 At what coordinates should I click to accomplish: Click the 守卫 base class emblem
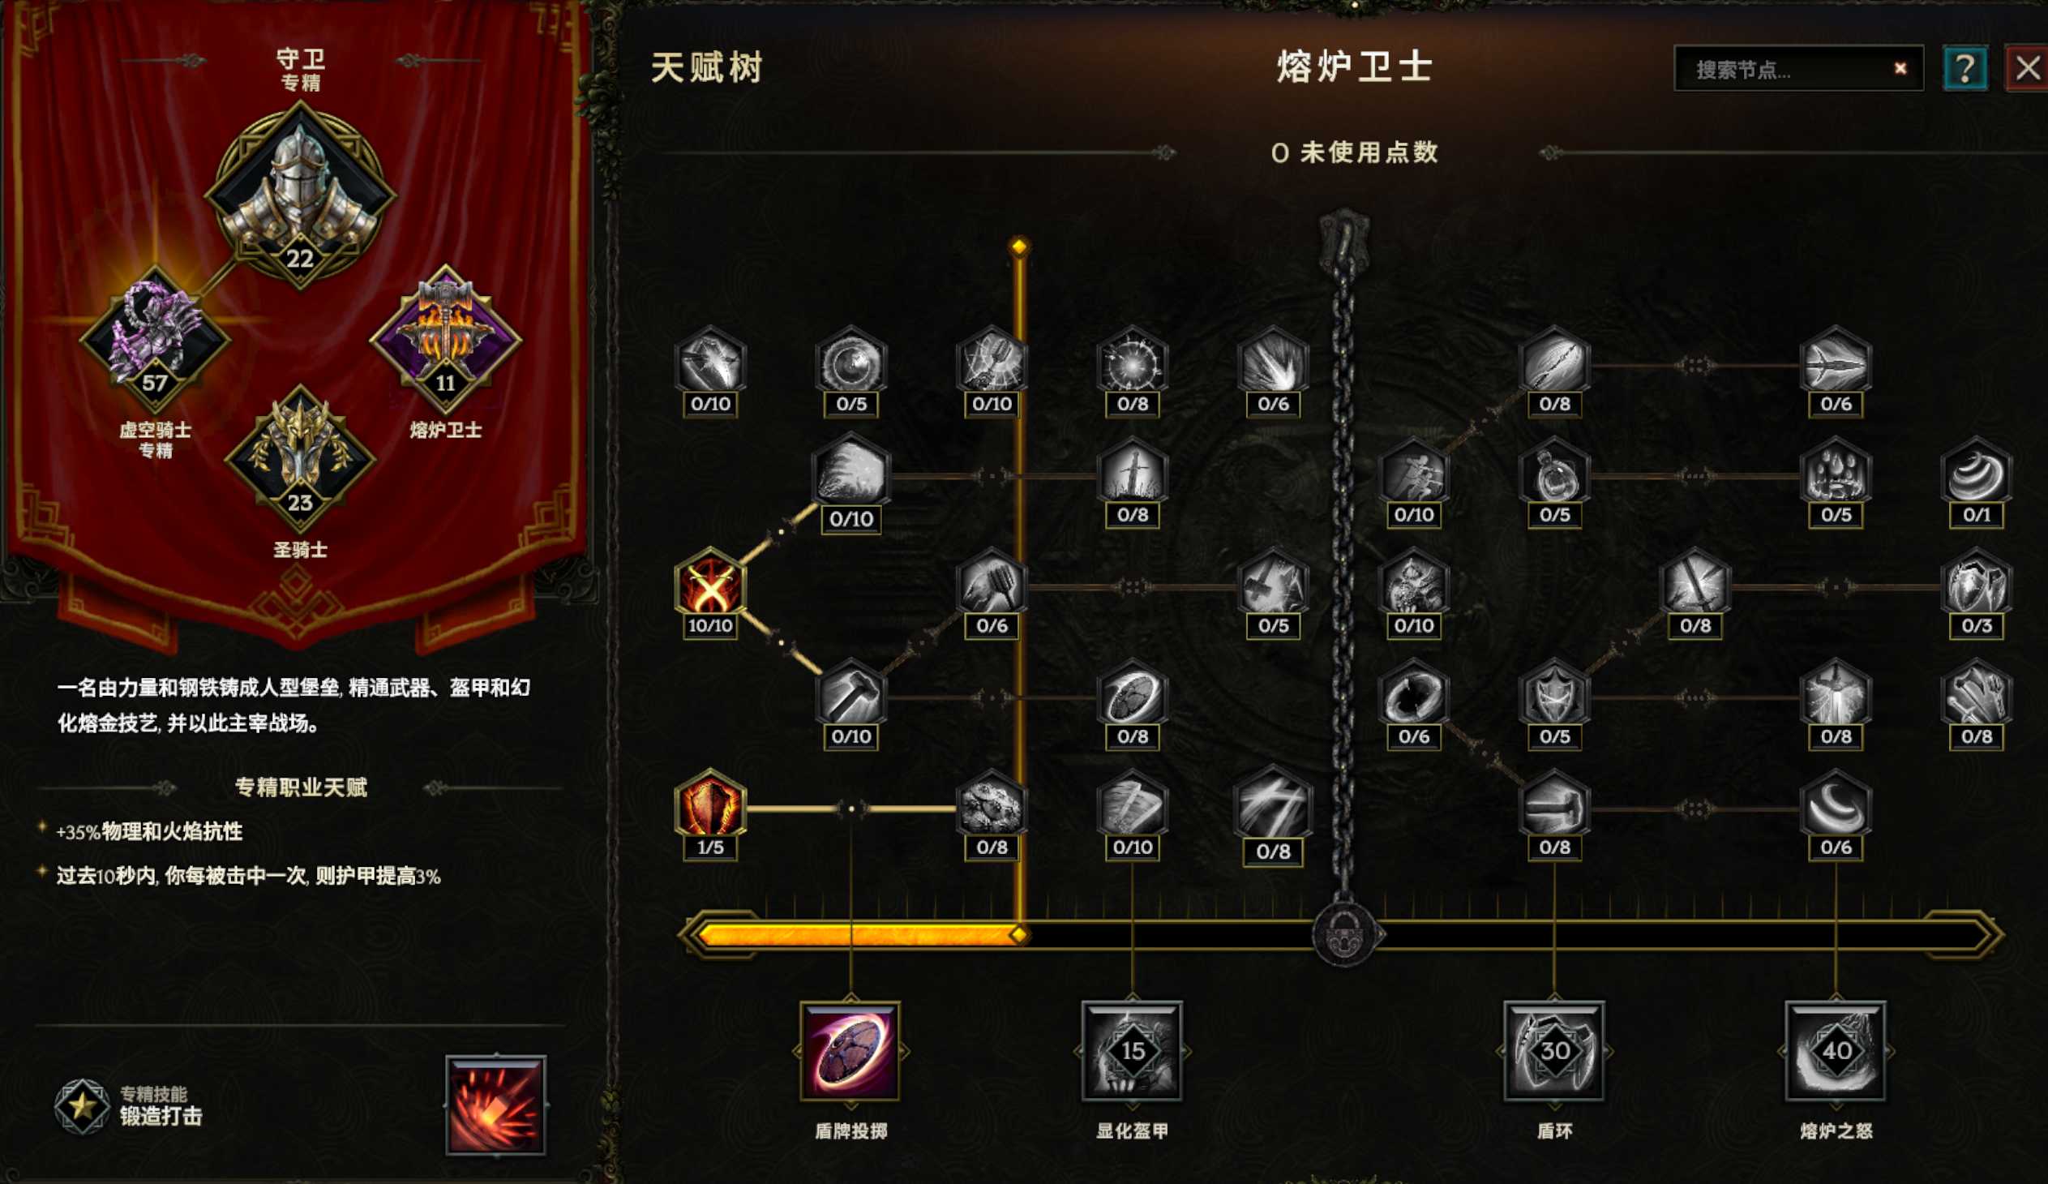coord(300,196)
